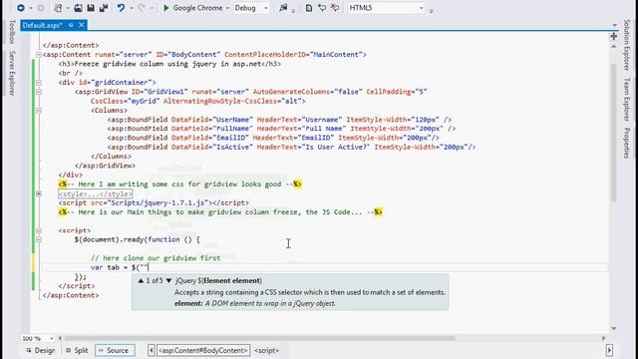Show previous overload in signature tooltip
Image resolution: width=638 pixels, height=359 pixels.
click(141, 281)
